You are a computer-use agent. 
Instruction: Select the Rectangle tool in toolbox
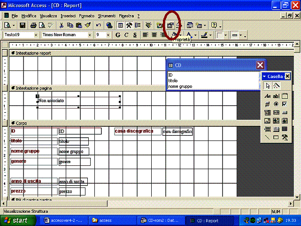(x=276, y=137)
